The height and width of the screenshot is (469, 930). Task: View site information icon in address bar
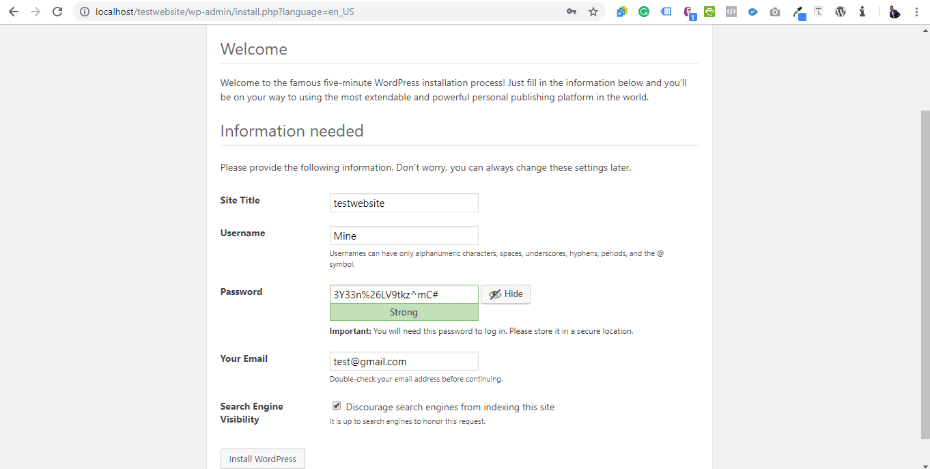85,12
